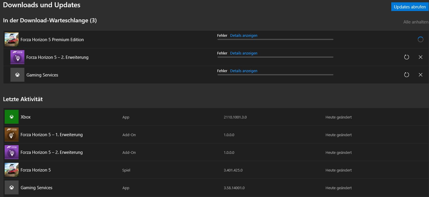Open Details anzeigen for Forza Horizon 5 Premium Edition
The width and height of the screenshot is (429, 197).
coord(244,35)
